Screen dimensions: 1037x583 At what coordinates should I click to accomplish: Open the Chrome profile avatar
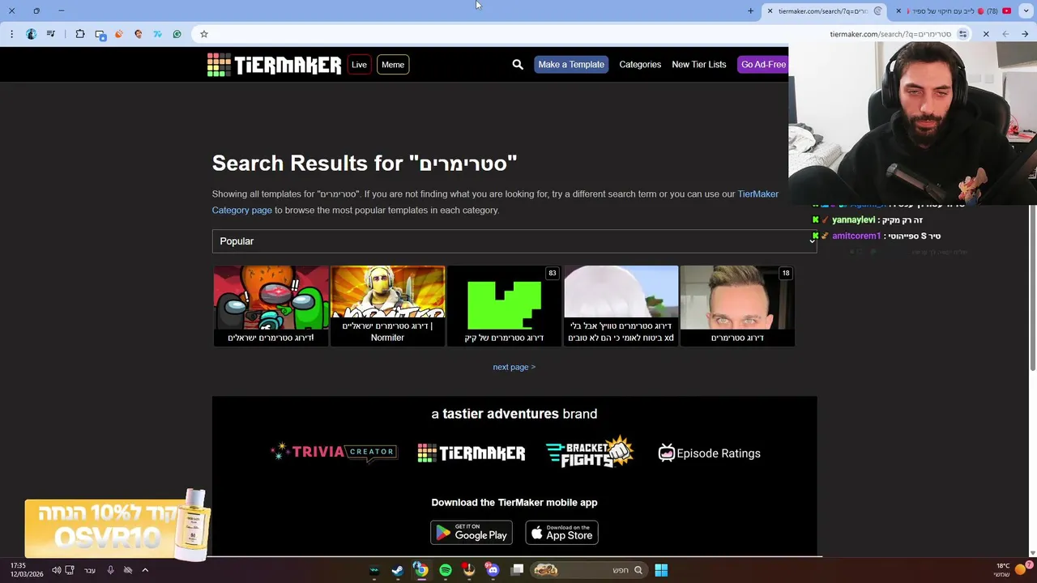pyautogui.click(x=31, y=34)
